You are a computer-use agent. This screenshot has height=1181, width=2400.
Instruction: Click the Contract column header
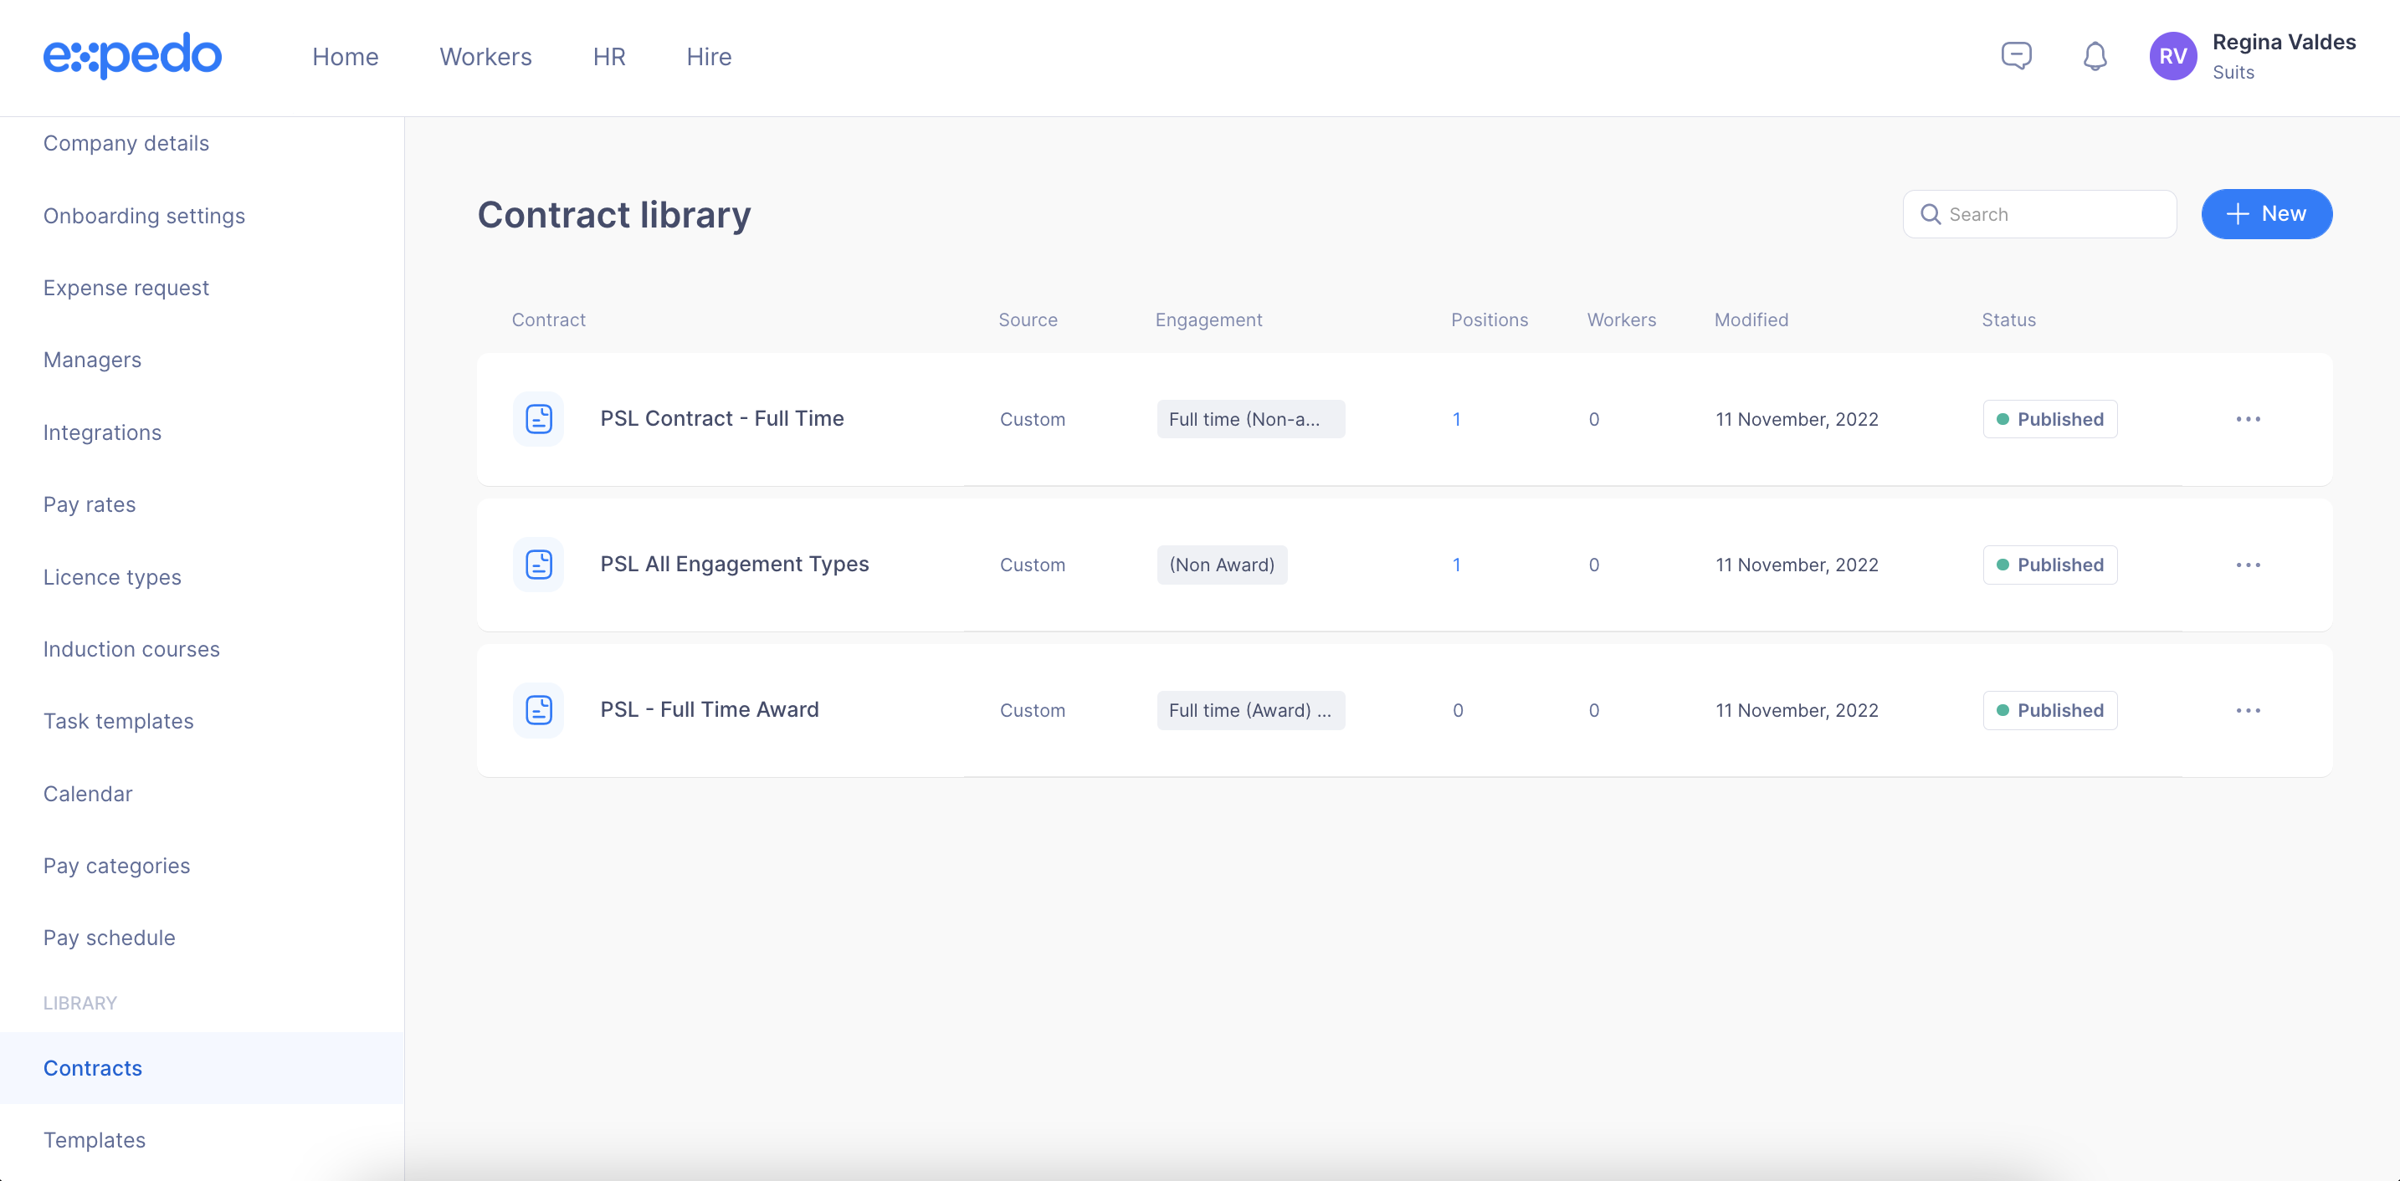point(549,320)
